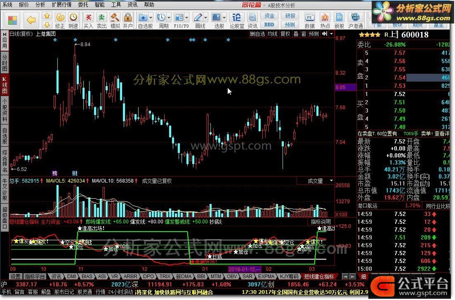Click the yellow down arrow icon
This screenshot has height=300, width=455.
47,24
